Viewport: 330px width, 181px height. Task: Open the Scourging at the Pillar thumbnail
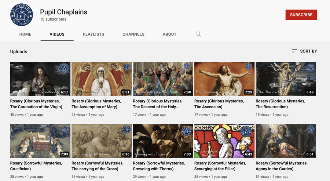coord(224,141)
